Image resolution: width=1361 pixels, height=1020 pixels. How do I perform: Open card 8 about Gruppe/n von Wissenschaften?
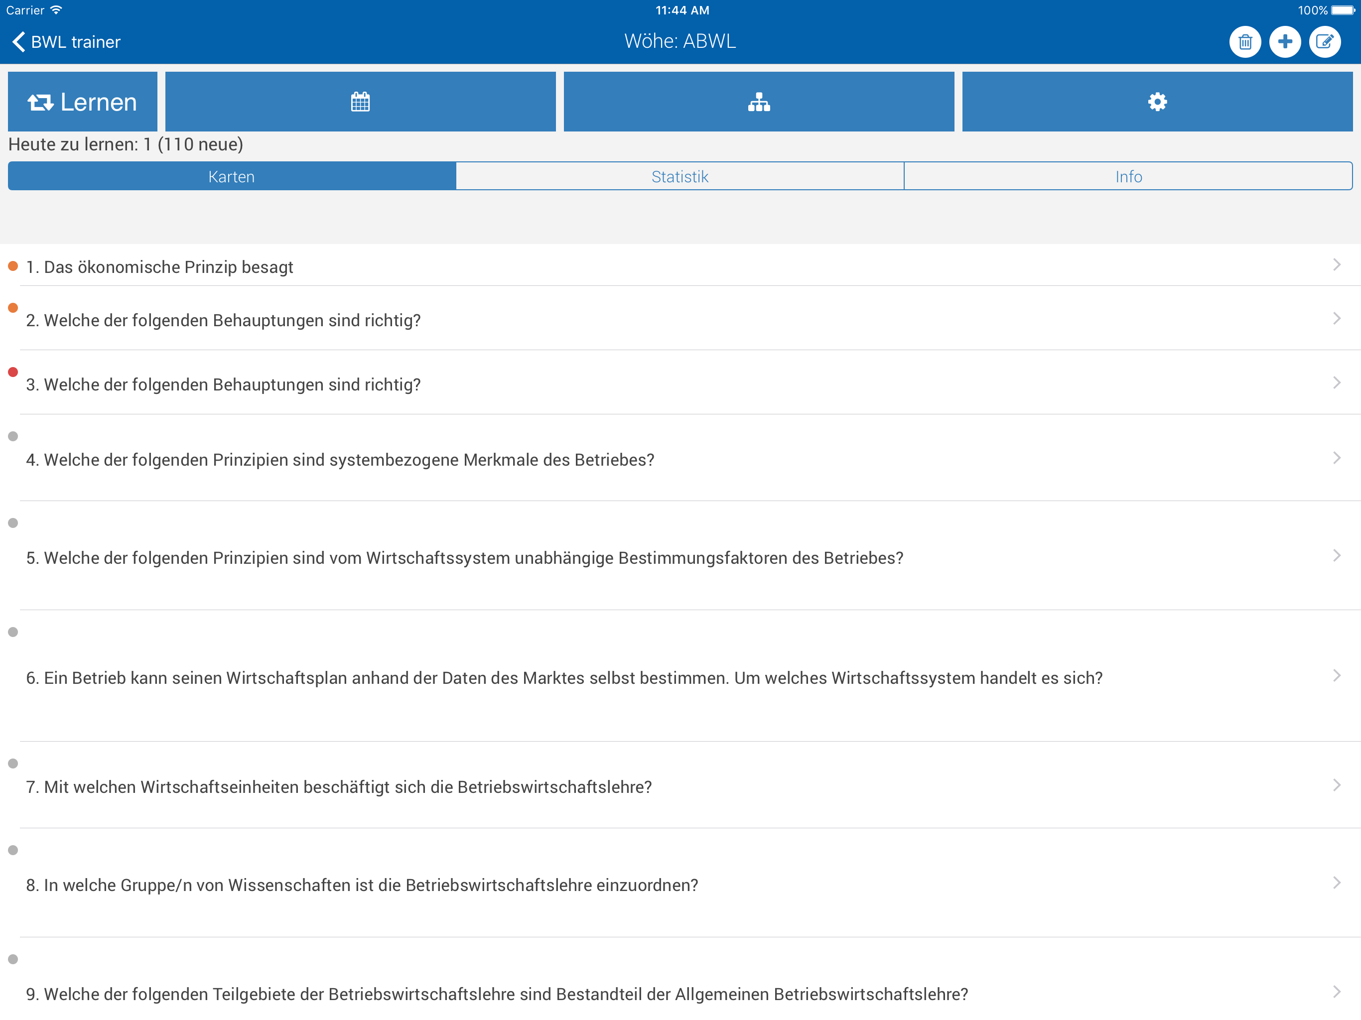point(680,884)
